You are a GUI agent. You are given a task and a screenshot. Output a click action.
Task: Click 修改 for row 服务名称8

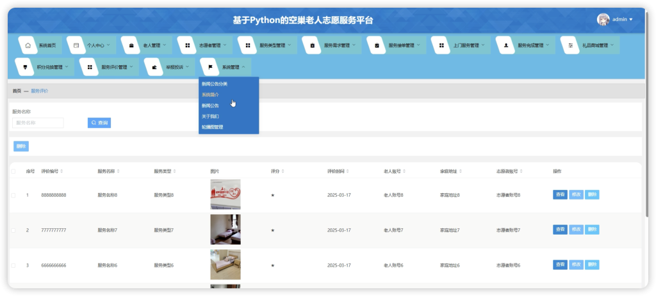click(576, 194)
